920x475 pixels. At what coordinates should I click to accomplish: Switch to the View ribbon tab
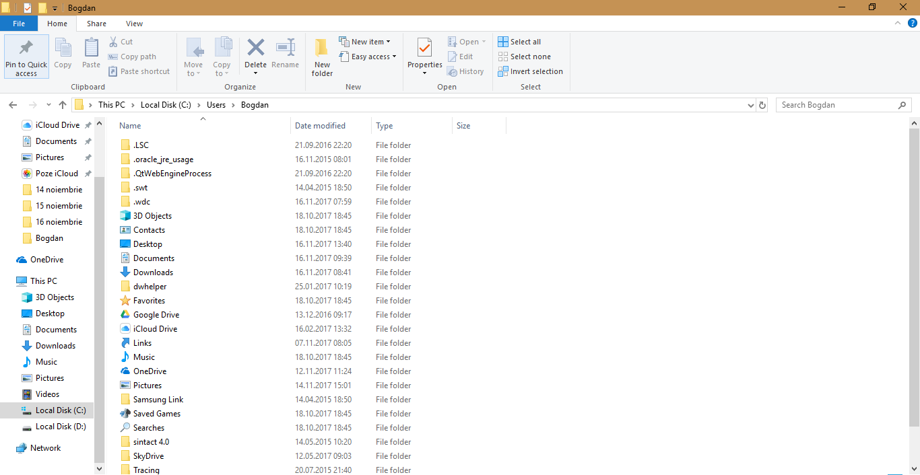click(134, 24)
